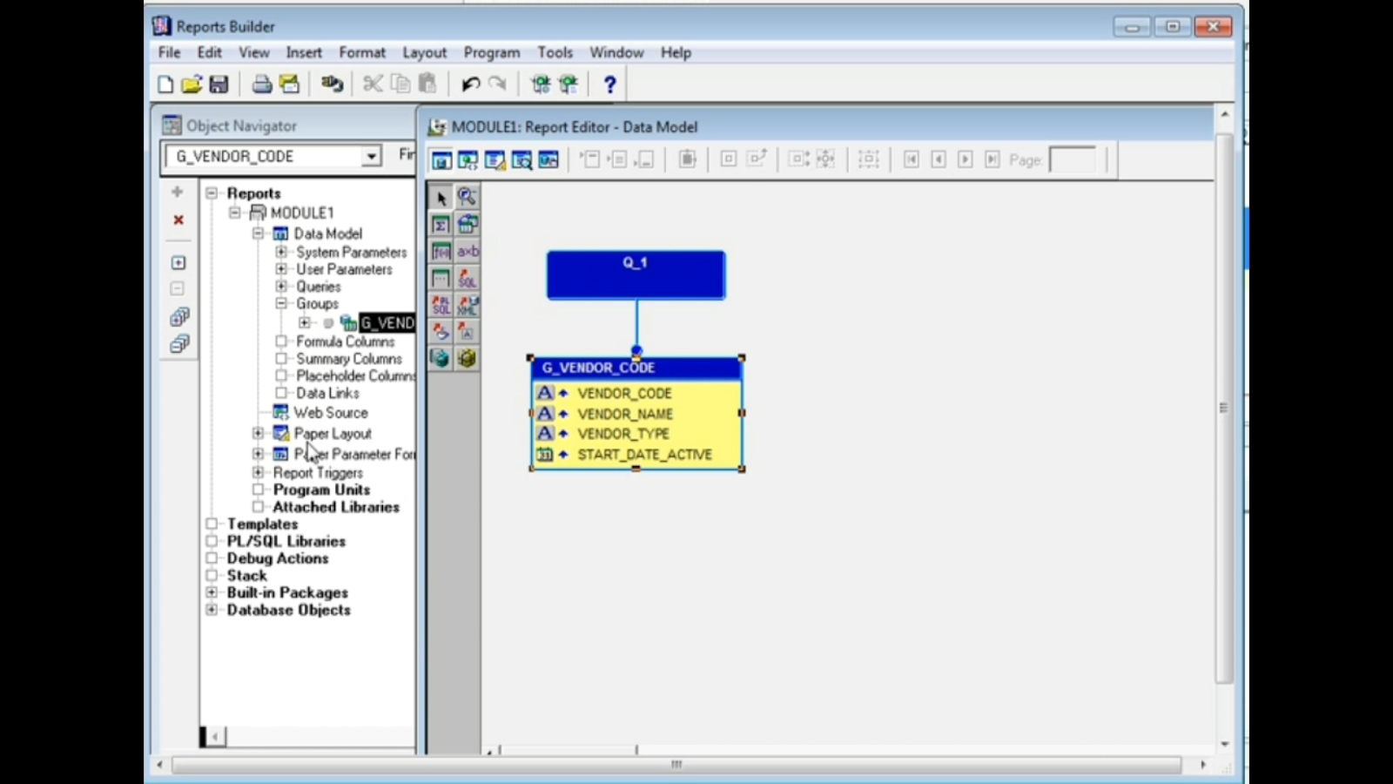This screenshot has height=784, width=1393.
Task: Click the Undo toolbar button
Action: [x=470, y=84]
